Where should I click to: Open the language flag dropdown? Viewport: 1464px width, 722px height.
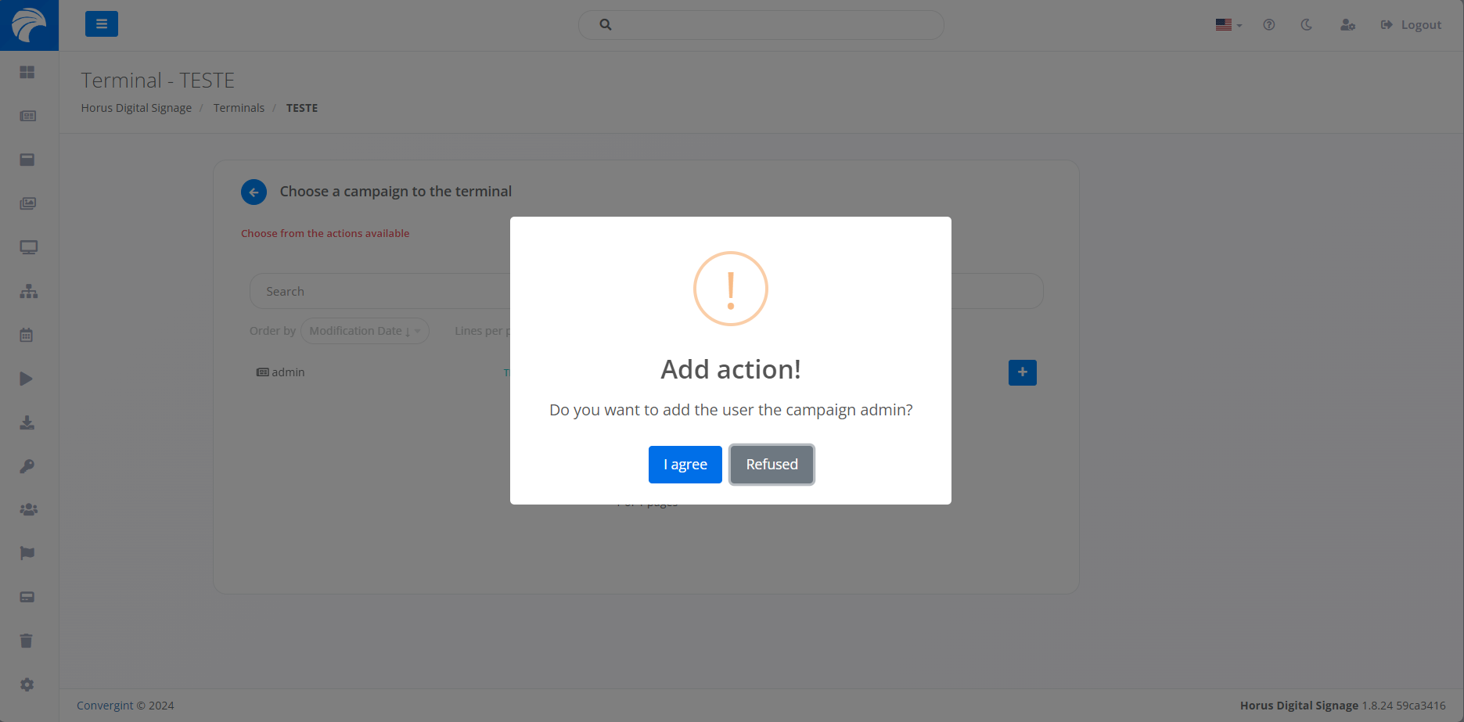pos(1228,25)
